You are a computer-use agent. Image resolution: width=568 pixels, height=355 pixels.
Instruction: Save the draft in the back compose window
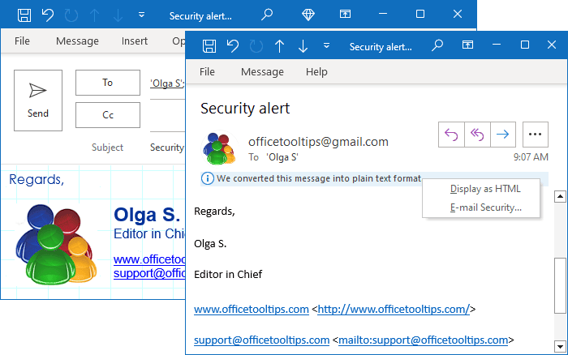point(24,15)
